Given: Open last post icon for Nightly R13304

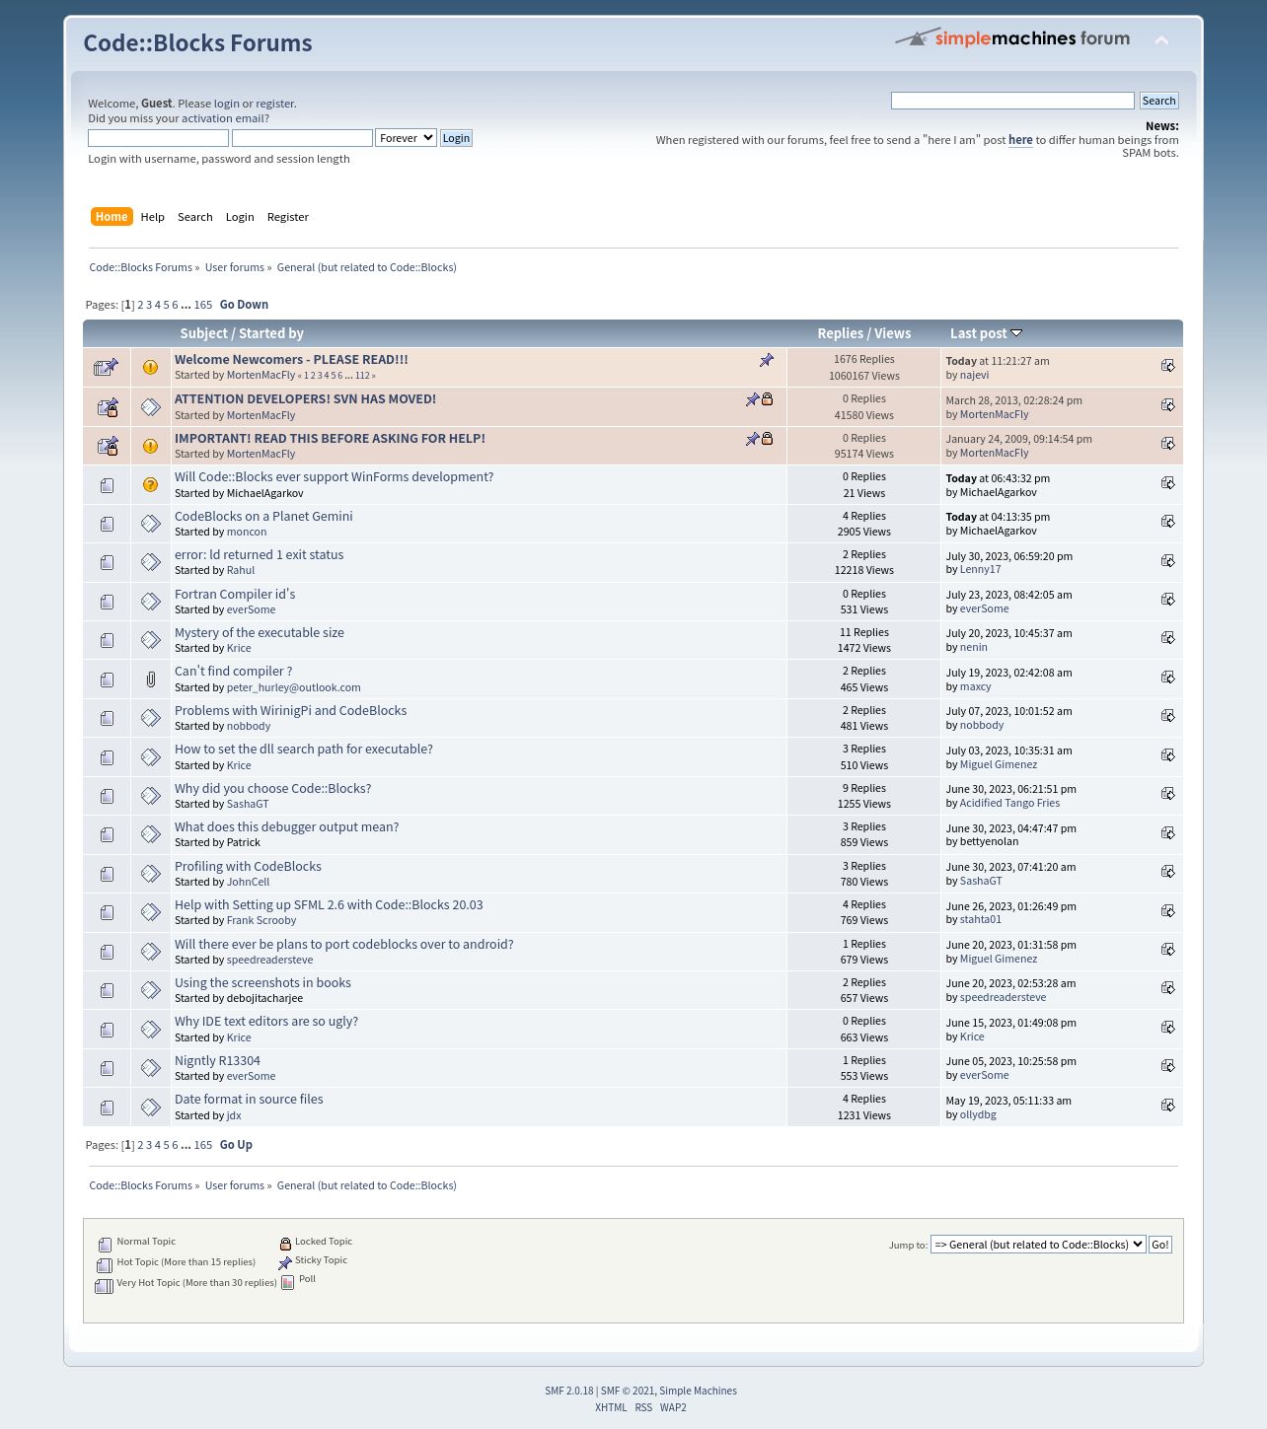Looking at the screenshot, I should [x=1167, y=1066].
